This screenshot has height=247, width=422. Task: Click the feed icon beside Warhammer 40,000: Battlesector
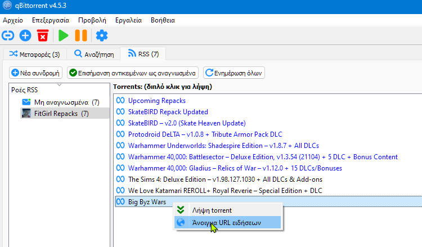tap(120, 156)
